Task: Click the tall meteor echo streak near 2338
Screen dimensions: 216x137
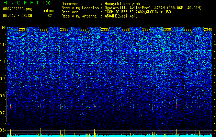Action: tap(177, 105)
